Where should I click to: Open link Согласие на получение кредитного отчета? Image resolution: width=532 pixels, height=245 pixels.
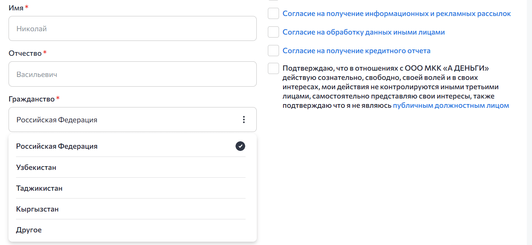click(x=357, y=51)
